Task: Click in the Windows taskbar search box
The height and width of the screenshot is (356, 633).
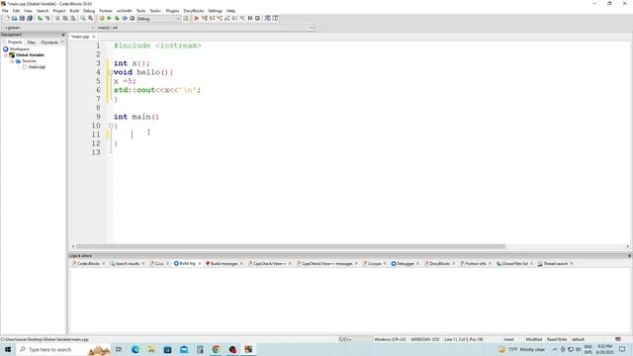Action: pos(63,349)
